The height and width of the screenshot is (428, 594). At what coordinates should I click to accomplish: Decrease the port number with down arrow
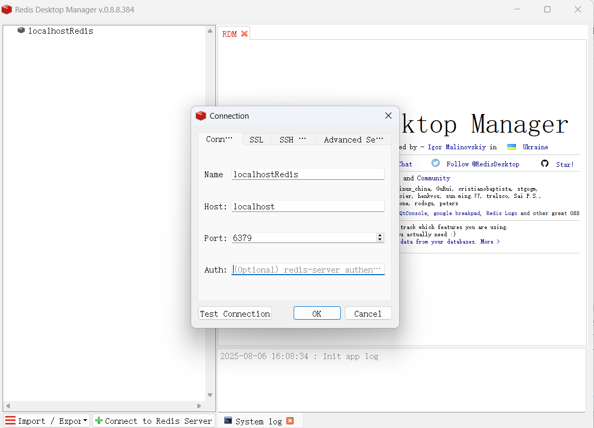click(380, 240)
